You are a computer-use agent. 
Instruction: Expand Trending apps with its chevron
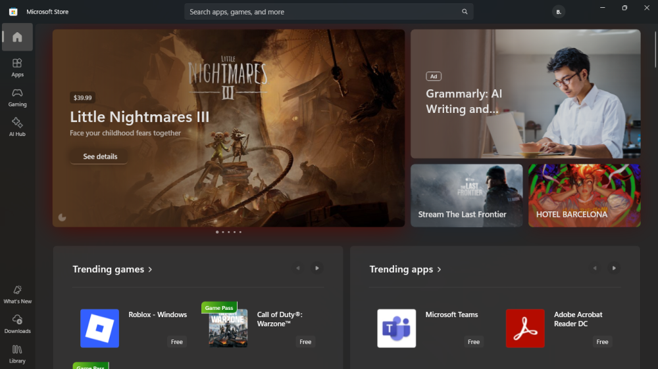439,269
